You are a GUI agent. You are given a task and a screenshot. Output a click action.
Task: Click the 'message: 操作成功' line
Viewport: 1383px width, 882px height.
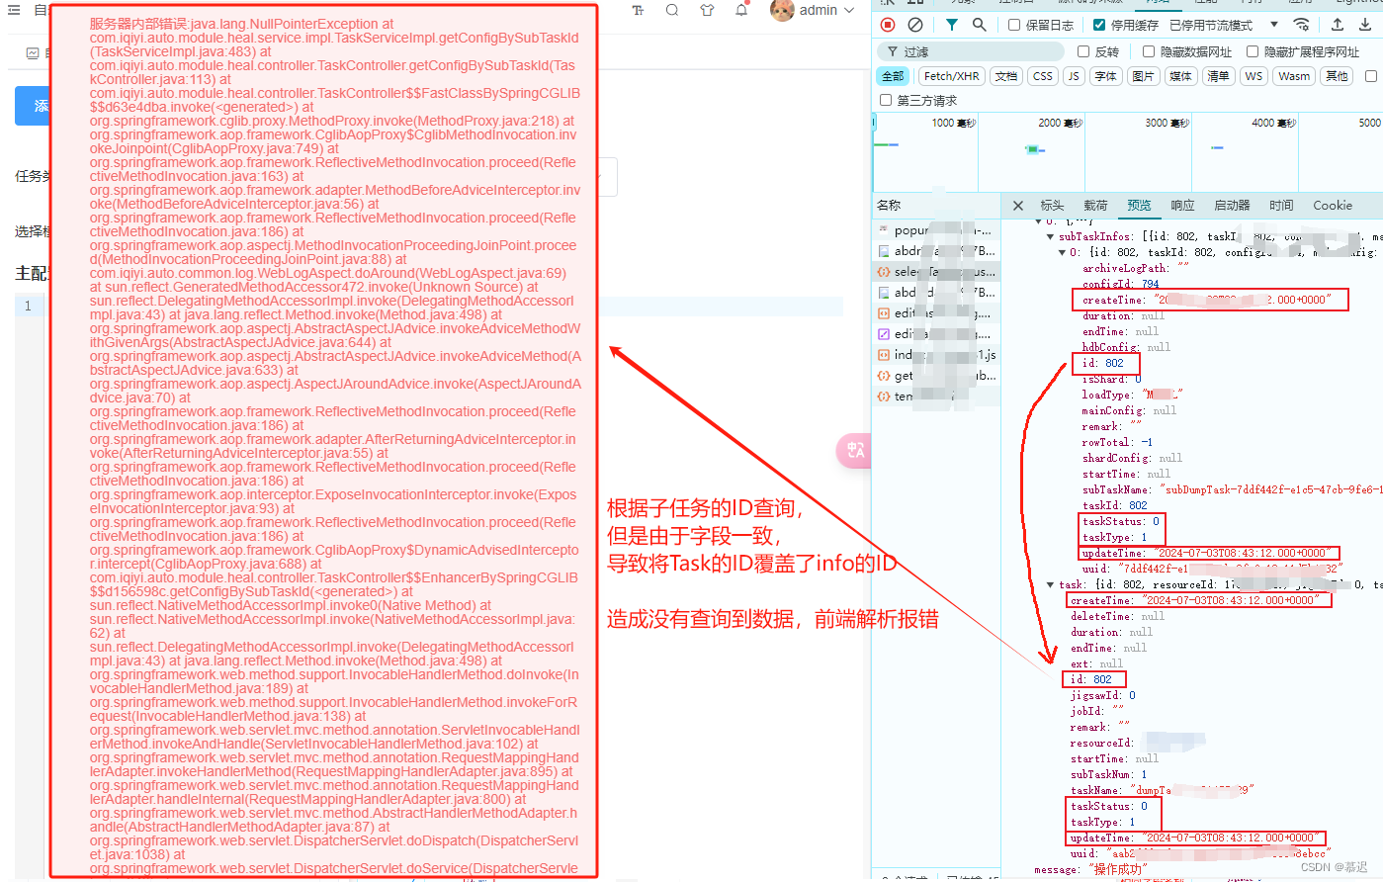pyautogui.click(x=1089, y=869)
